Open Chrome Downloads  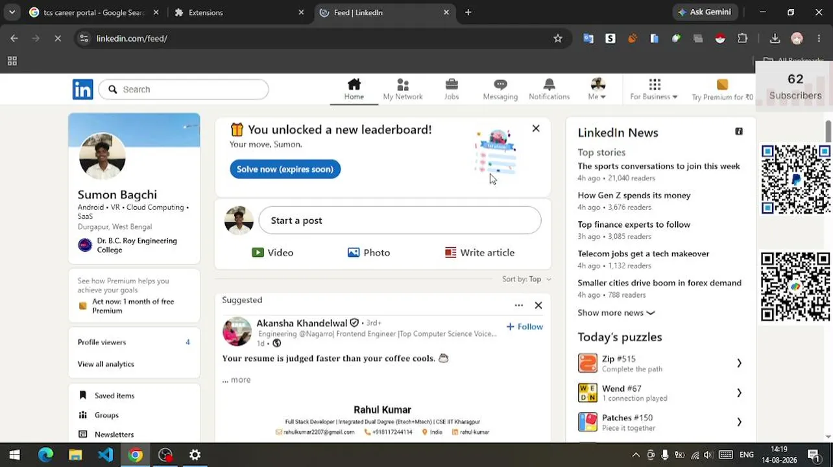tap(775, 38)
